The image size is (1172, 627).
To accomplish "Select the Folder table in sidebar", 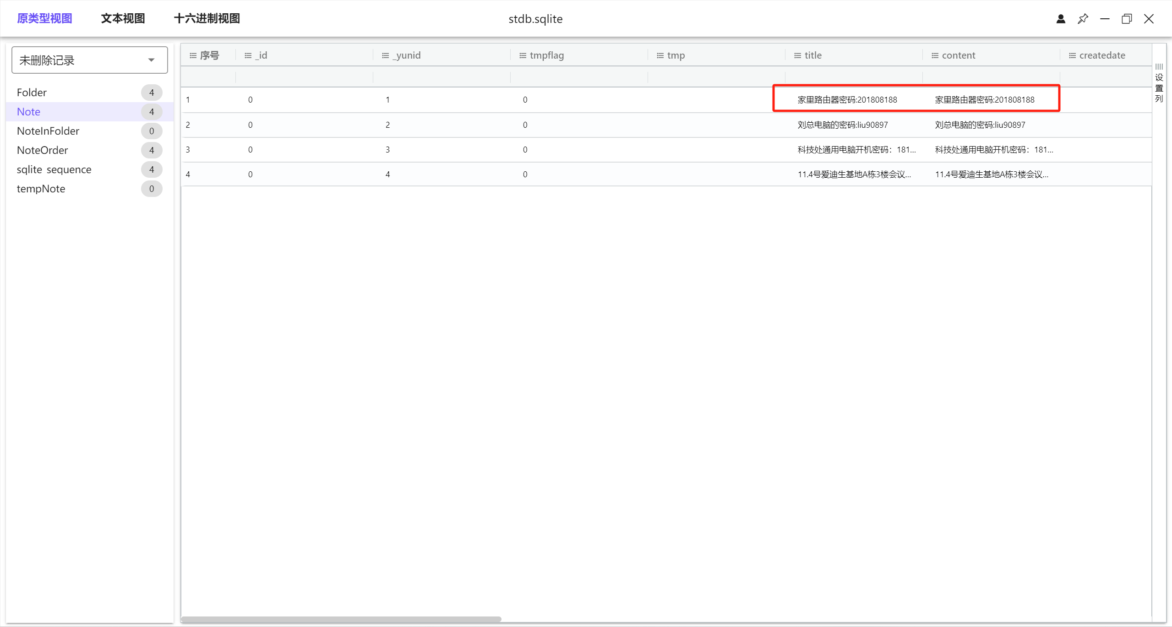I will coord(32,93).
